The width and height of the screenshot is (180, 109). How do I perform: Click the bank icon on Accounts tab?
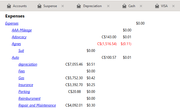9,6
